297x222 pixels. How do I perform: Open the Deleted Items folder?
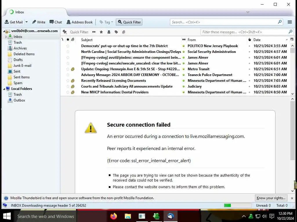(x=24, y=54)
